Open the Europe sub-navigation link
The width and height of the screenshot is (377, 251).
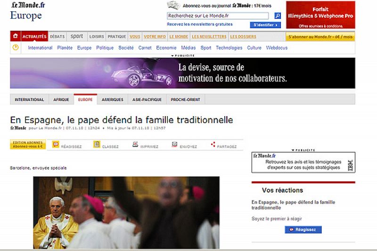pyautogui.click(x=84, y=47)
